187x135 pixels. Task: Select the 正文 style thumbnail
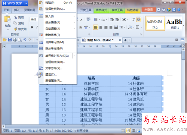pyautogui.click(x=155, y=23)
